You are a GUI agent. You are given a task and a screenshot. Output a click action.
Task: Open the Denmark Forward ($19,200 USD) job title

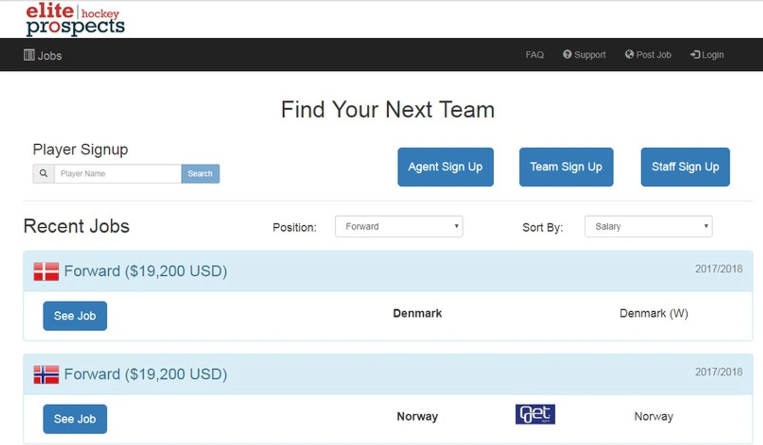point(145,271)
